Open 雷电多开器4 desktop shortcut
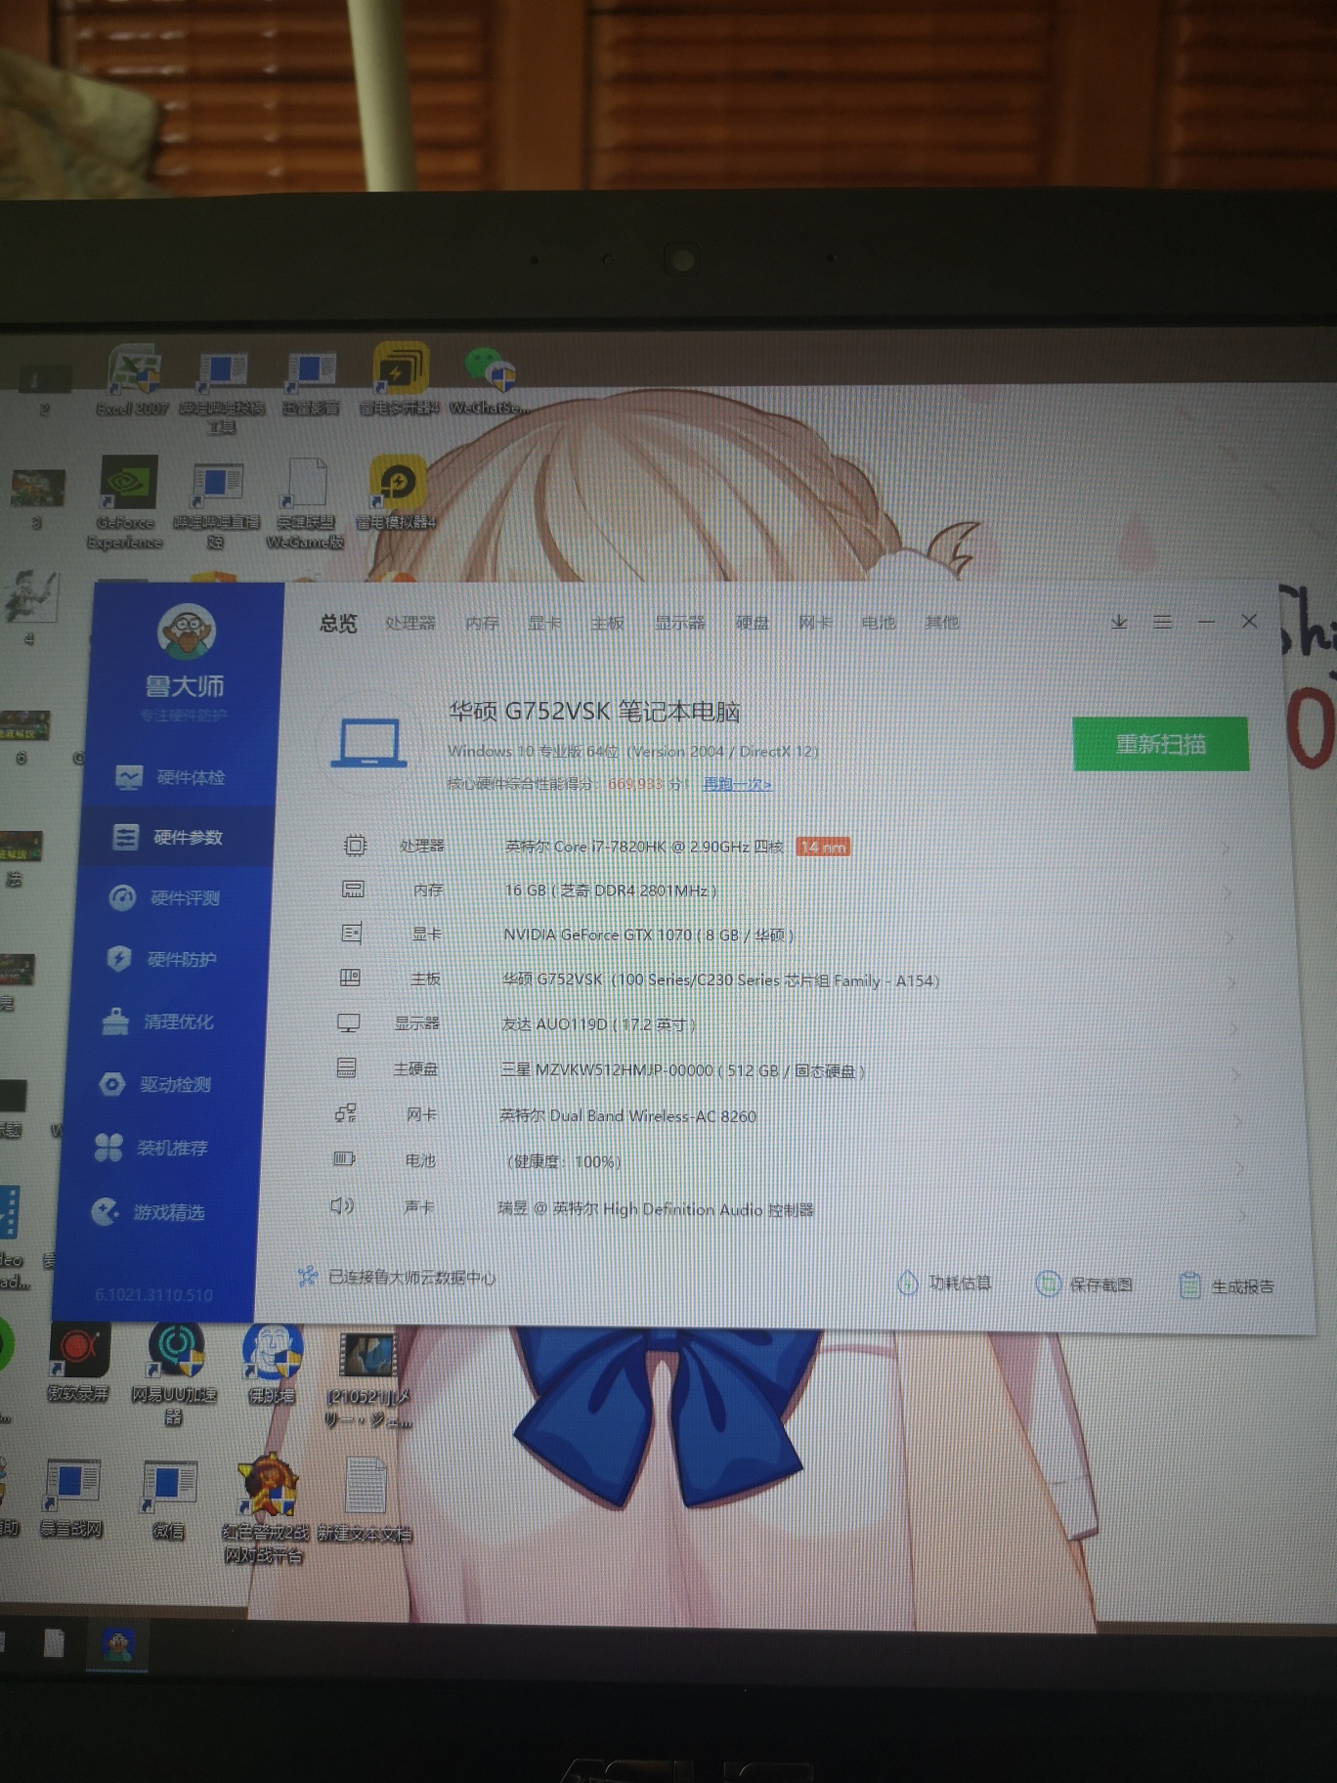The height and width of the screenshot is (1783, 1337). tap(399, 377)
